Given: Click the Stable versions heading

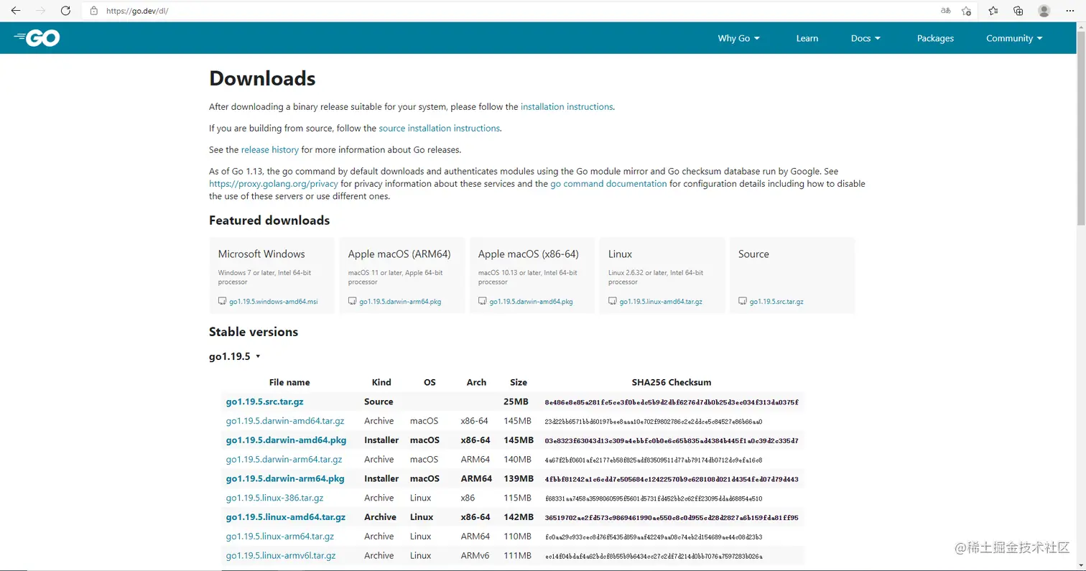Looking at the screenshot, I should click(x=254, y=332).
